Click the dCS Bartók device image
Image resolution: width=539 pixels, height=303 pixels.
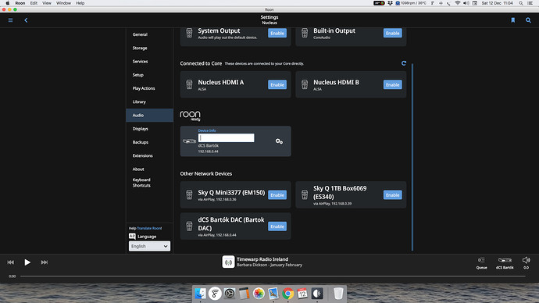(189, 141)
